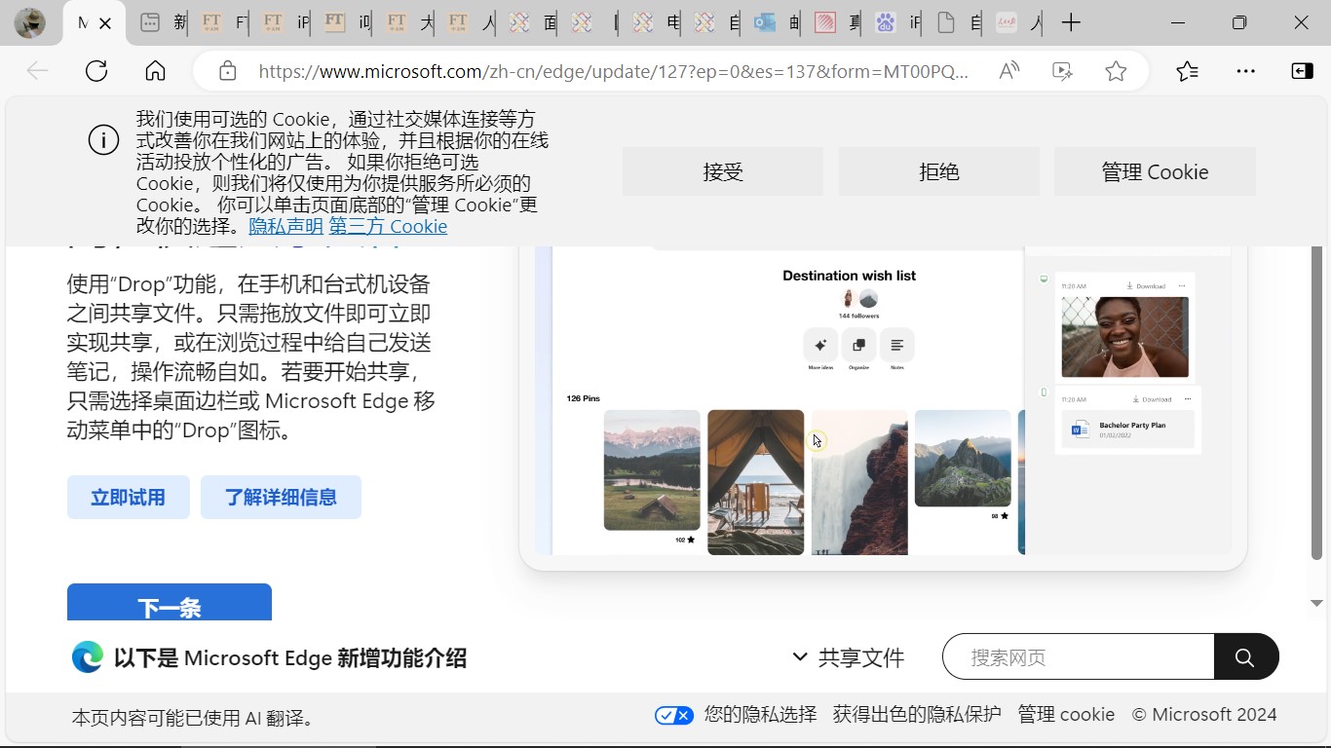
Task: Close the active Microsoft tab
Action: click(x=105, y=23)
